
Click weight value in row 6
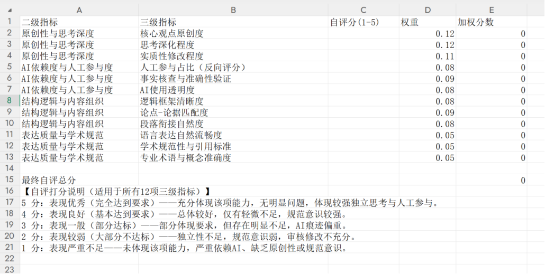click(428, 79)
